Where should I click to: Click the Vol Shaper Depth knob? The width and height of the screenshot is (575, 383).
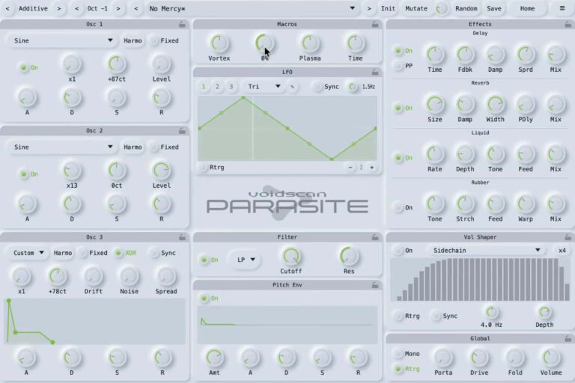click(544, 312)
